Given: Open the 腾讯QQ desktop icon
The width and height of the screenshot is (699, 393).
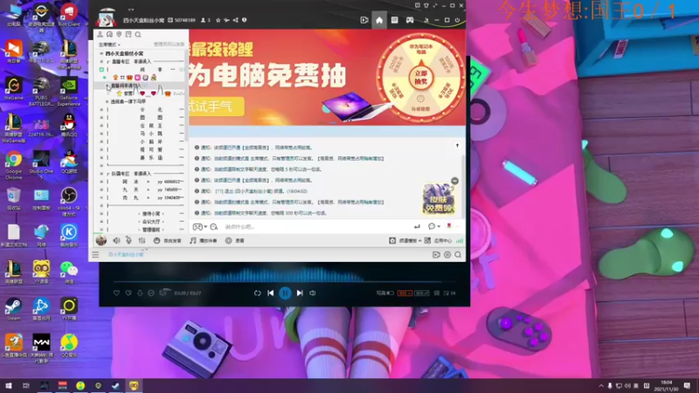Looking at the screenshot, I should coord(69,125).
